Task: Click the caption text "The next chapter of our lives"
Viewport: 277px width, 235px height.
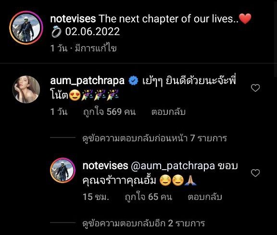Action: click(166, 19)
